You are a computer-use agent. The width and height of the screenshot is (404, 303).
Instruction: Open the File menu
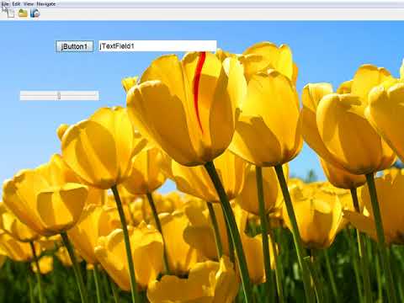[5, 4]
